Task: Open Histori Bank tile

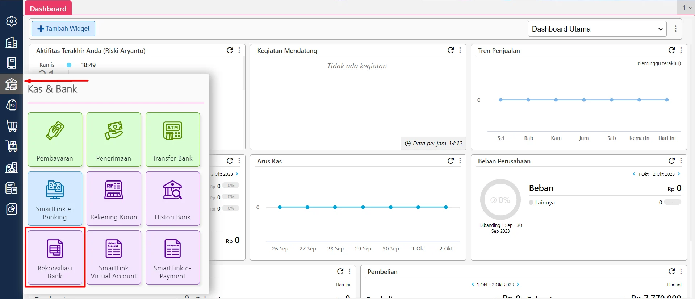Action: 172,199
